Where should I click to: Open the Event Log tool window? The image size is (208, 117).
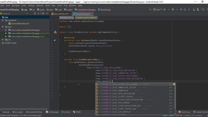[184, 112]
